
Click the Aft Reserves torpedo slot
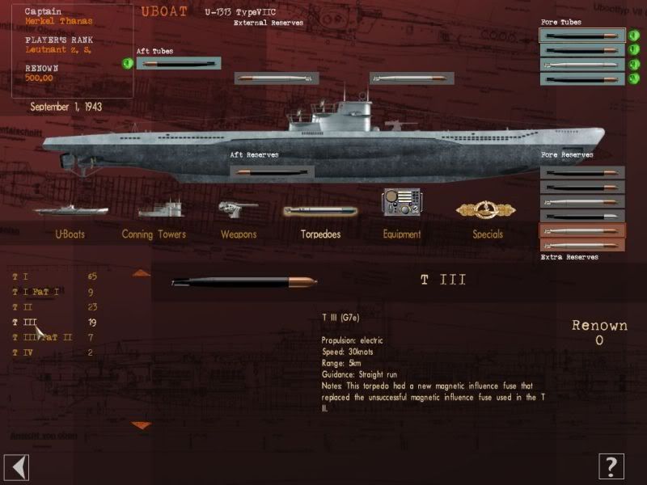tap(272, 171)
